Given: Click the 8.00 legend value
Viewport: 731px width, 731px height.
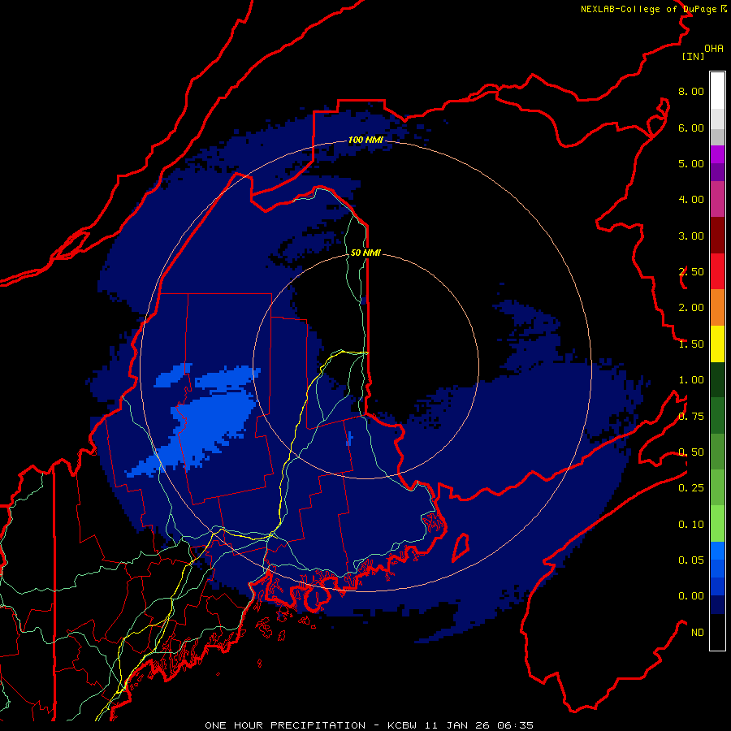Looking at the screenshot, I should 691,91.
